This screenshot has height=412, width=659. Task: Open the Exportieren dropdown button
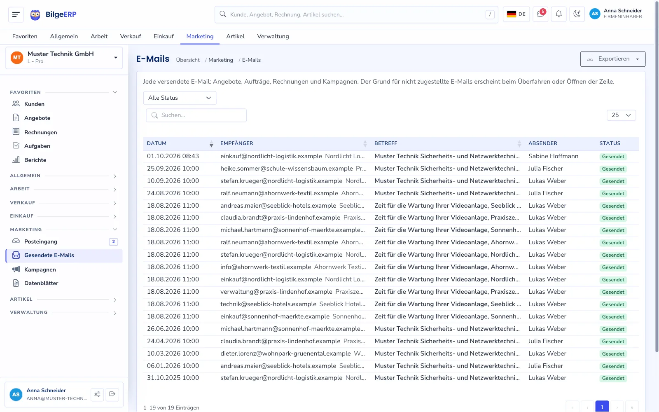coord(612,59)
